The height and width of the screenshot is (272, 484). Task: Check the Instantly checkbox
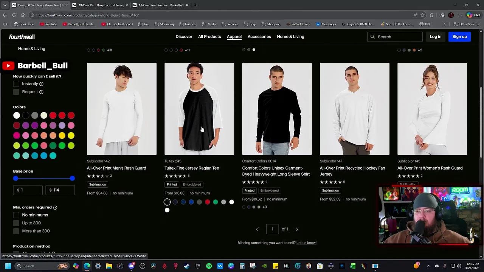[x=16, y=84]
